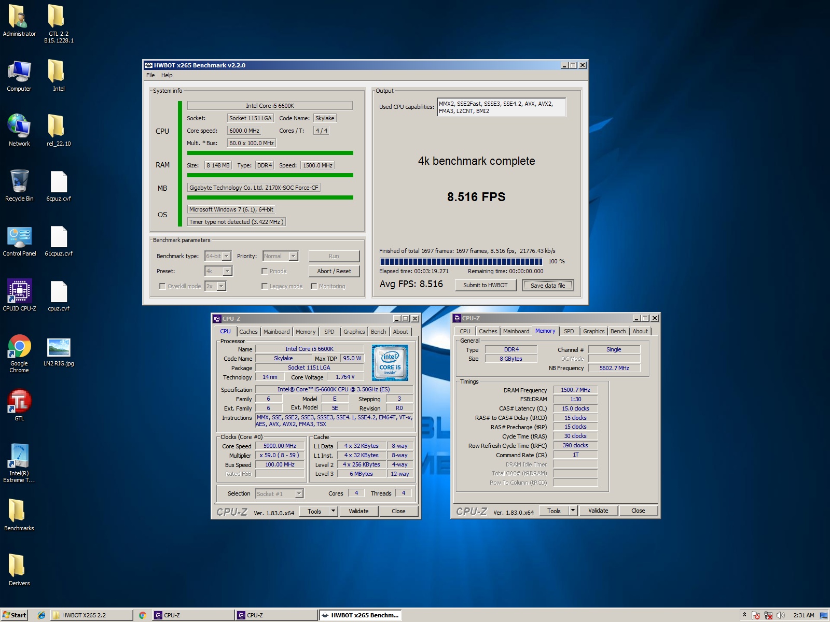The image size is (830, 622).
Task: Click the taskbar clock showing 2:31 AM
Action: tap(804, 615)
